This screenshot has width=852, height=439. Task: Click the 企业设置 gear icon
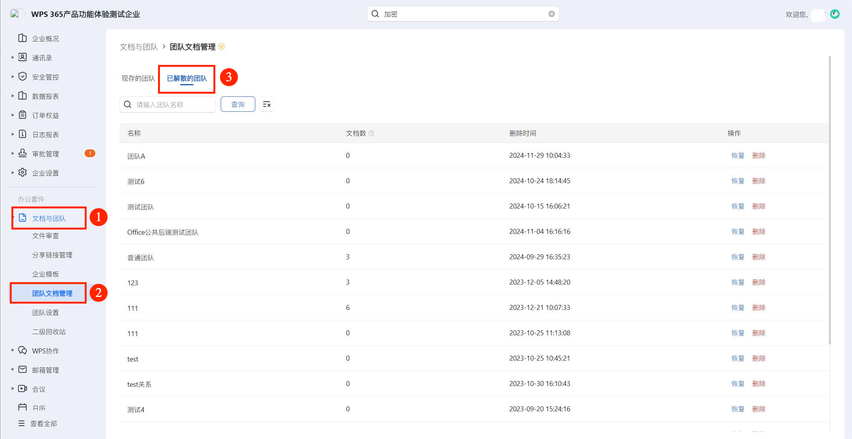[x=23, y=172]
